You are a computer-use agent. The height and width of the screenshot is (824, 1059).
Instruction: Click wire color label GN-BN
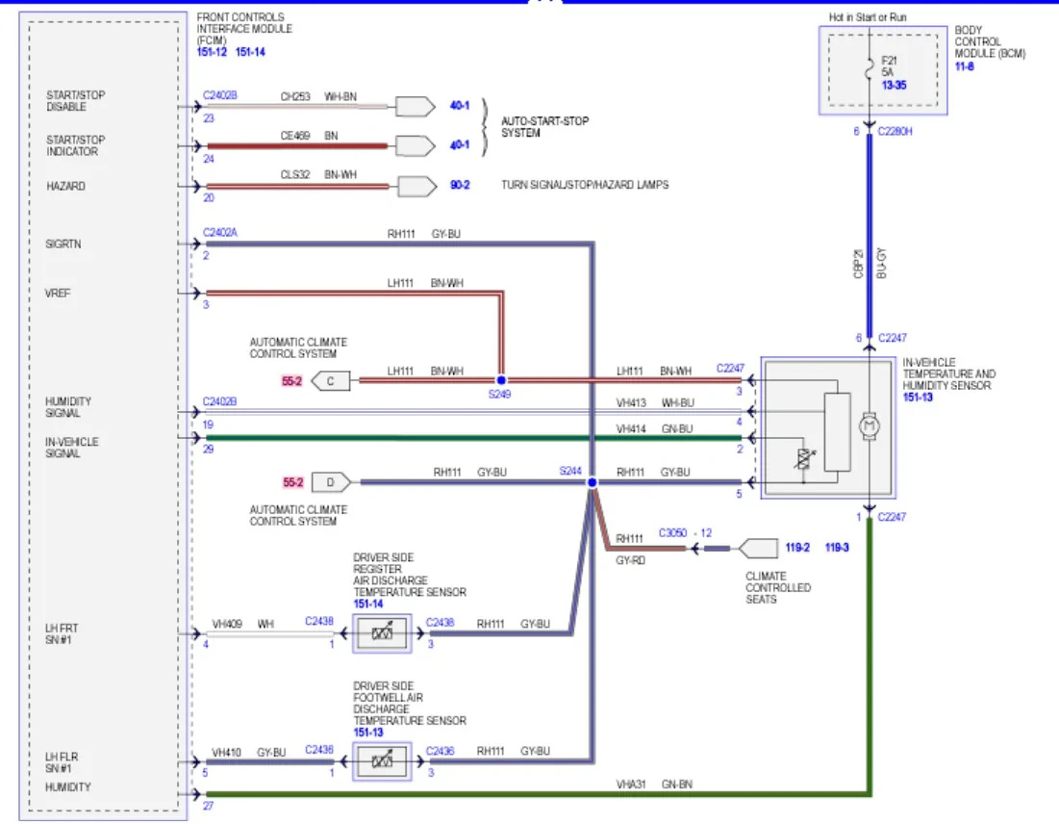point(677,785)
